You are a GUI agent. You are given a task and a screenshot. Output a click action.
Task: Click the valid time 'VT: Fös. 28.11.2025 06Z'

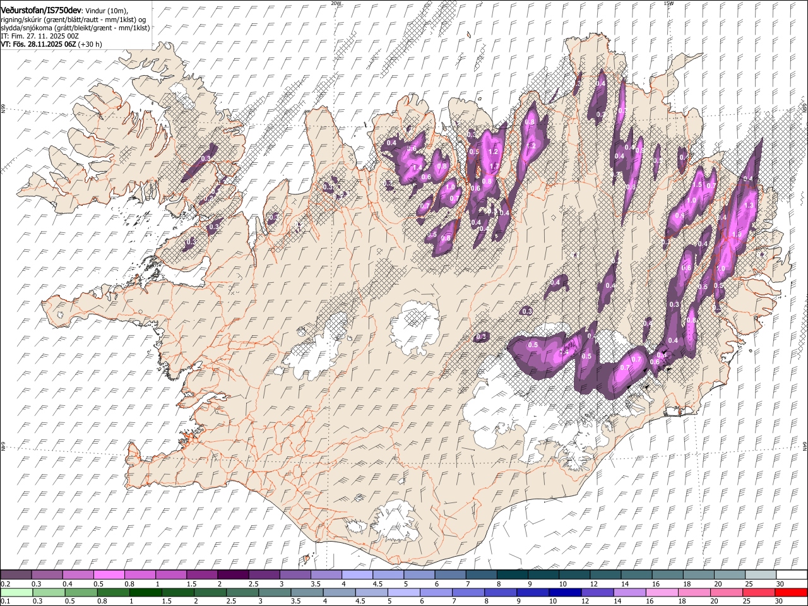(x=39, y=45)
